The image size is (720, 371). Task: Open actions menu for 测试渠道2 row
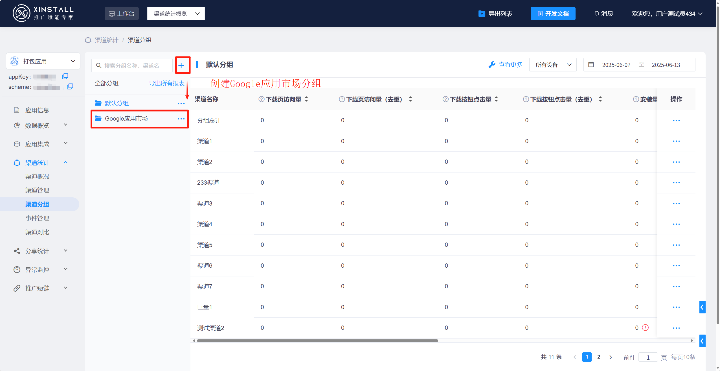pos(676,328)
